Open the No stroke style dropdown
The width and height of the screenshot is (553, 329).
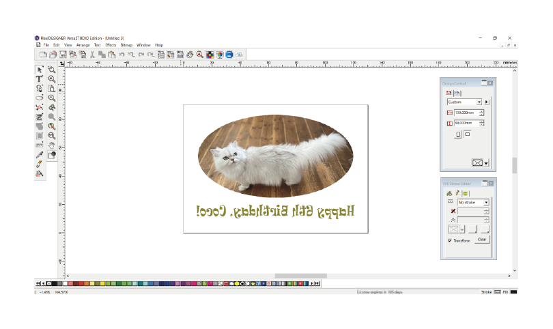point(485,203)
